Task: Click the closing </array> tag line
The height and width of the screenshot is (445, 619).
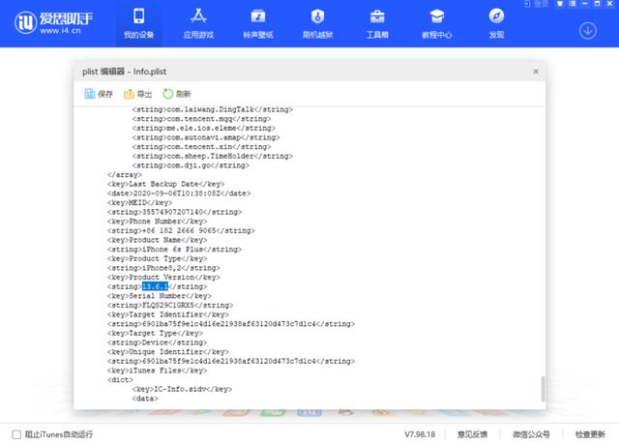Action: (x=125, y=174)
